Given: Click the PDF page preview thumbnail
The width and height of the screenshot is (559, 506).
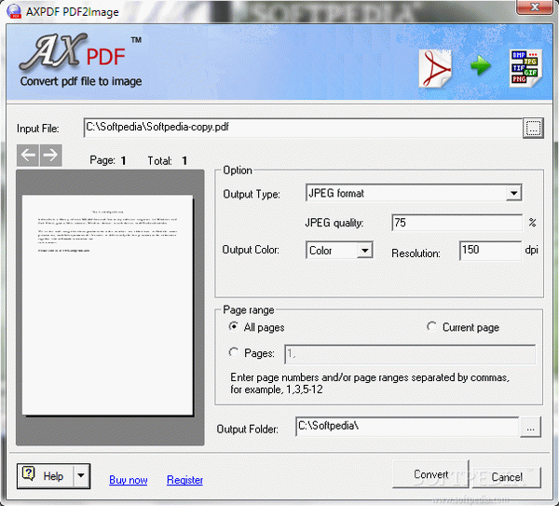Looking at the screenshot, I should (108, 306).
